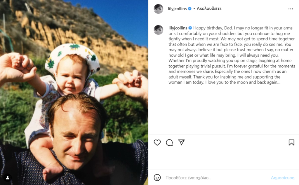Screen dimensions: 299x185
Task: Click lilyjcollins username in header
Action: coord(177,8)
